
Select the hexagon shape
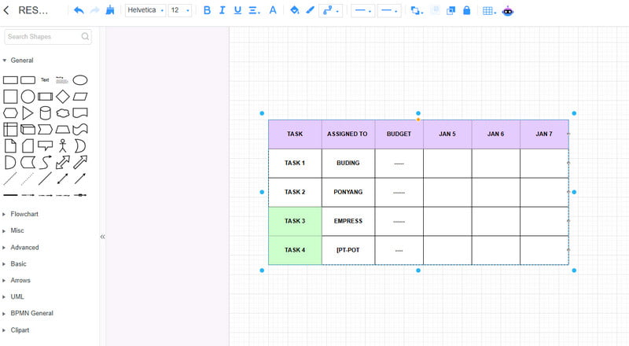10,113
